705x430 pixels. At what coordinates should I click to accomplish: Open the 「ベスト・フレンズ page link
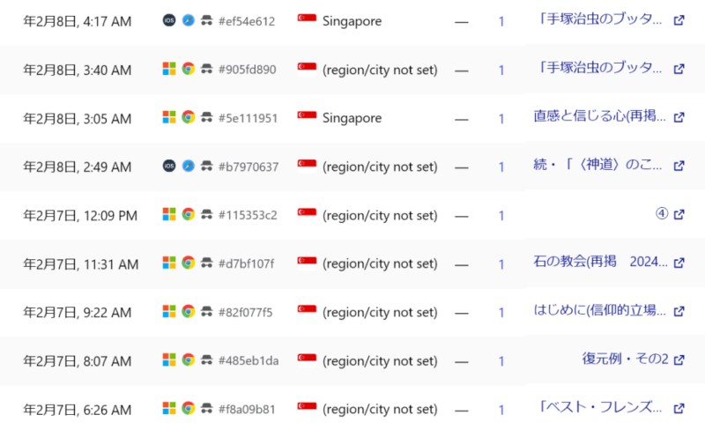click(x=599, y=408)
